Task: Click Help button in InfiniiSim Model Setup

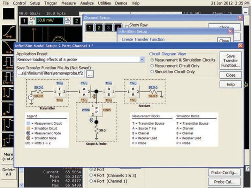Action: pyautogui.click(x=230, y=84)
